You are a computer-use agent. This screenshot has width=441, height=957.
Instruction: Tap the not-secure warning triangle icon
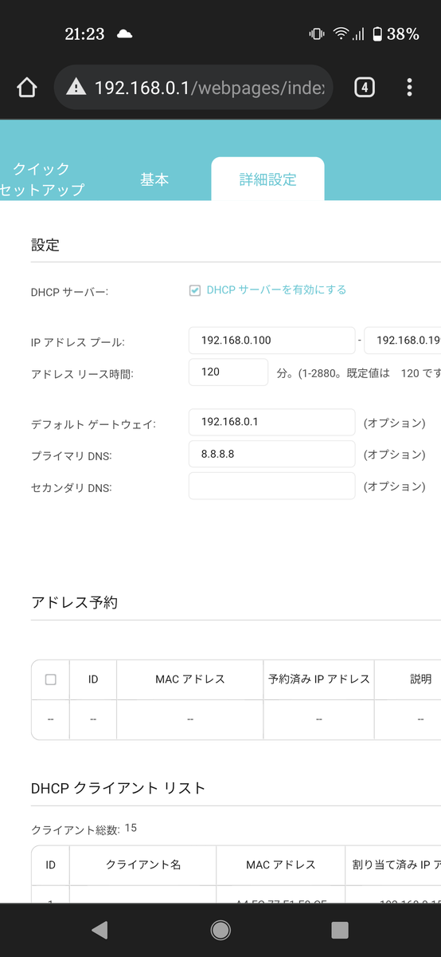(x=76, y=87)
